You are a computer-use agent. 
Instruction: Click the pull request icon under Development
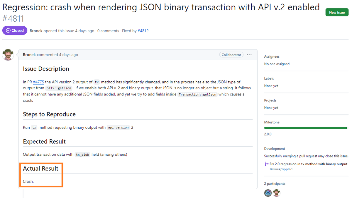pos(266,164)
